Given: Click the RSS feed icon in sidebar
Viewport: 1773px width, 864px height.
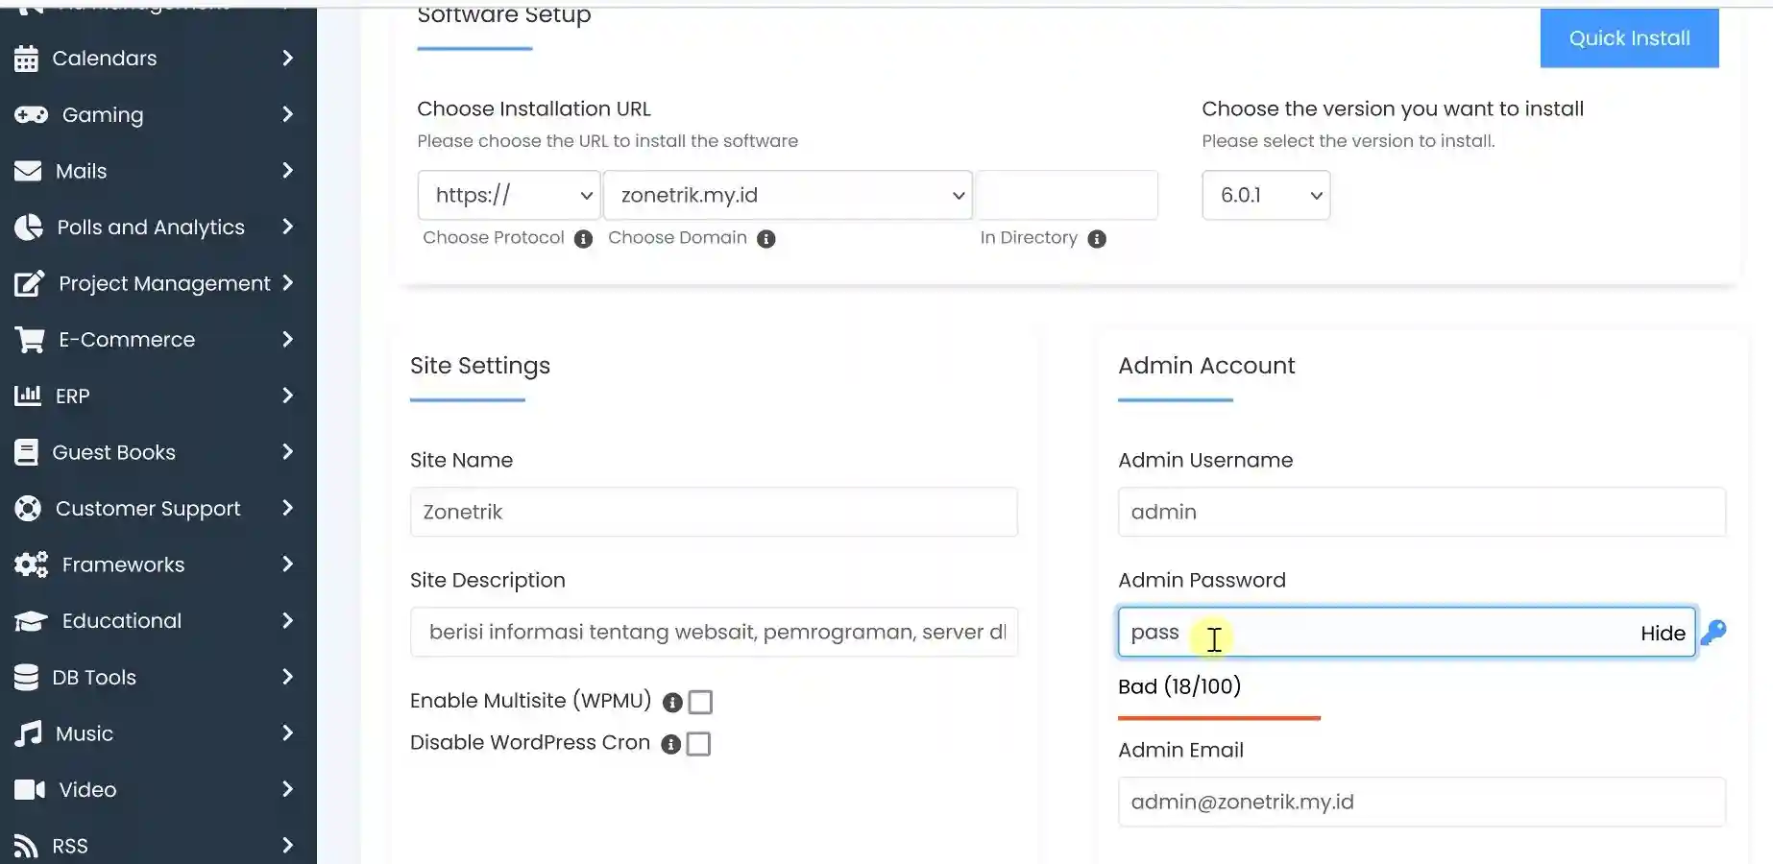Looking at the screenshot, I should (27, 846).
